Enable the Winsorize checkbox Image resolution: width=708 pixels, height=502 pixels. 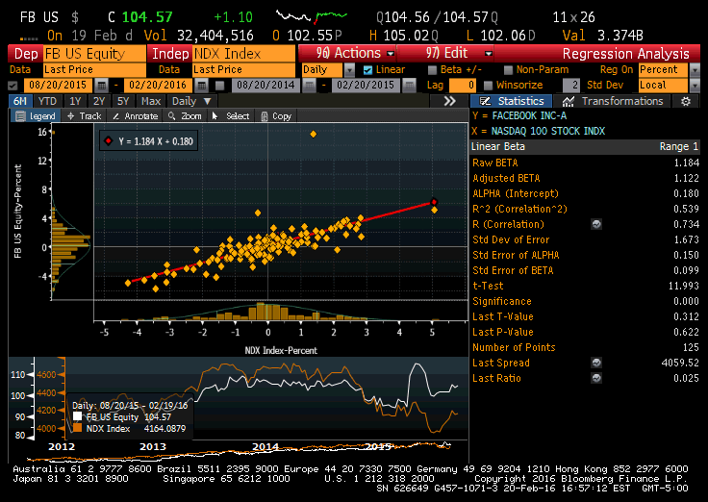(488, 86)
